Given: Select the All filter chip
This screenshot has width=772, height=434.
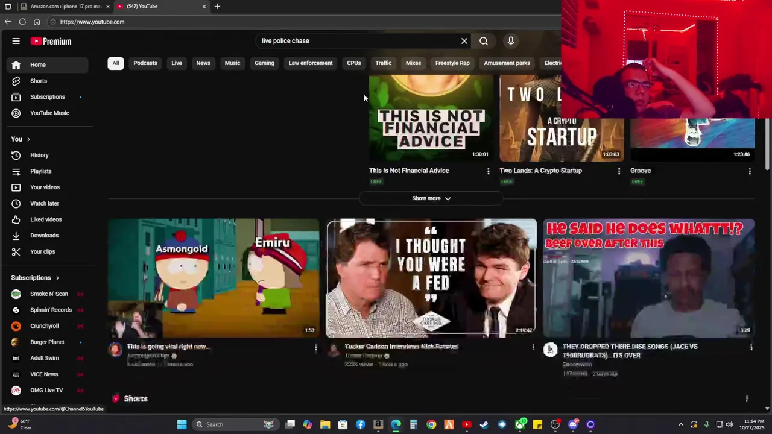Looking at the screenshot, I should point(116,63).
